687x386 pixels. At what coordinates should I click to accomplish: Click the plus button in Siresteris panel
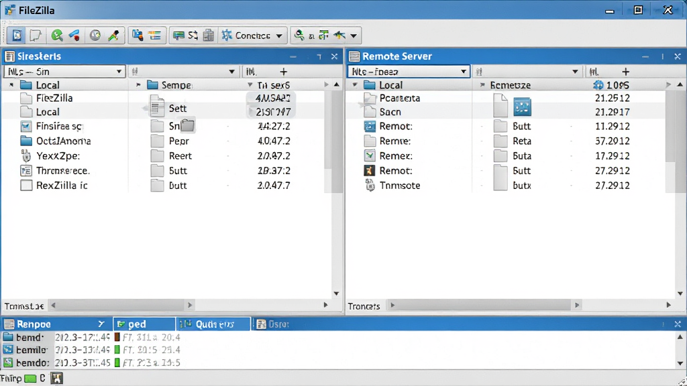[284, 71]
